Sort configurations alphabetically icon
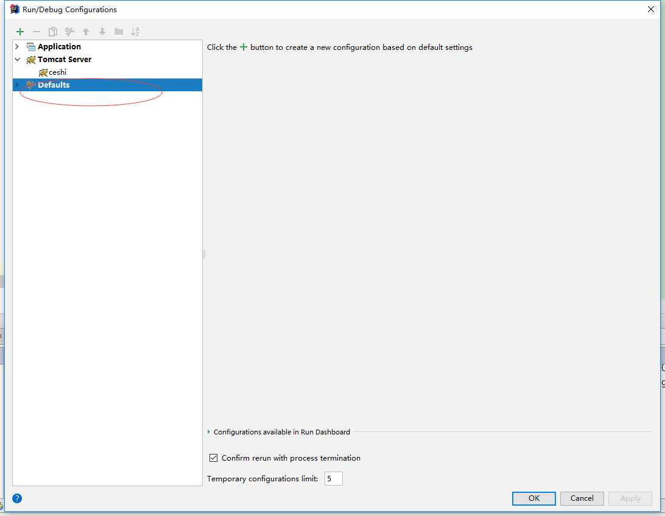This screenshot has width=665, height=516. tap(135, 32)
